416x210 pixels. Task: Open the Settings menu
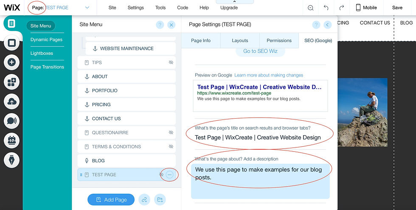coord(135,8)
